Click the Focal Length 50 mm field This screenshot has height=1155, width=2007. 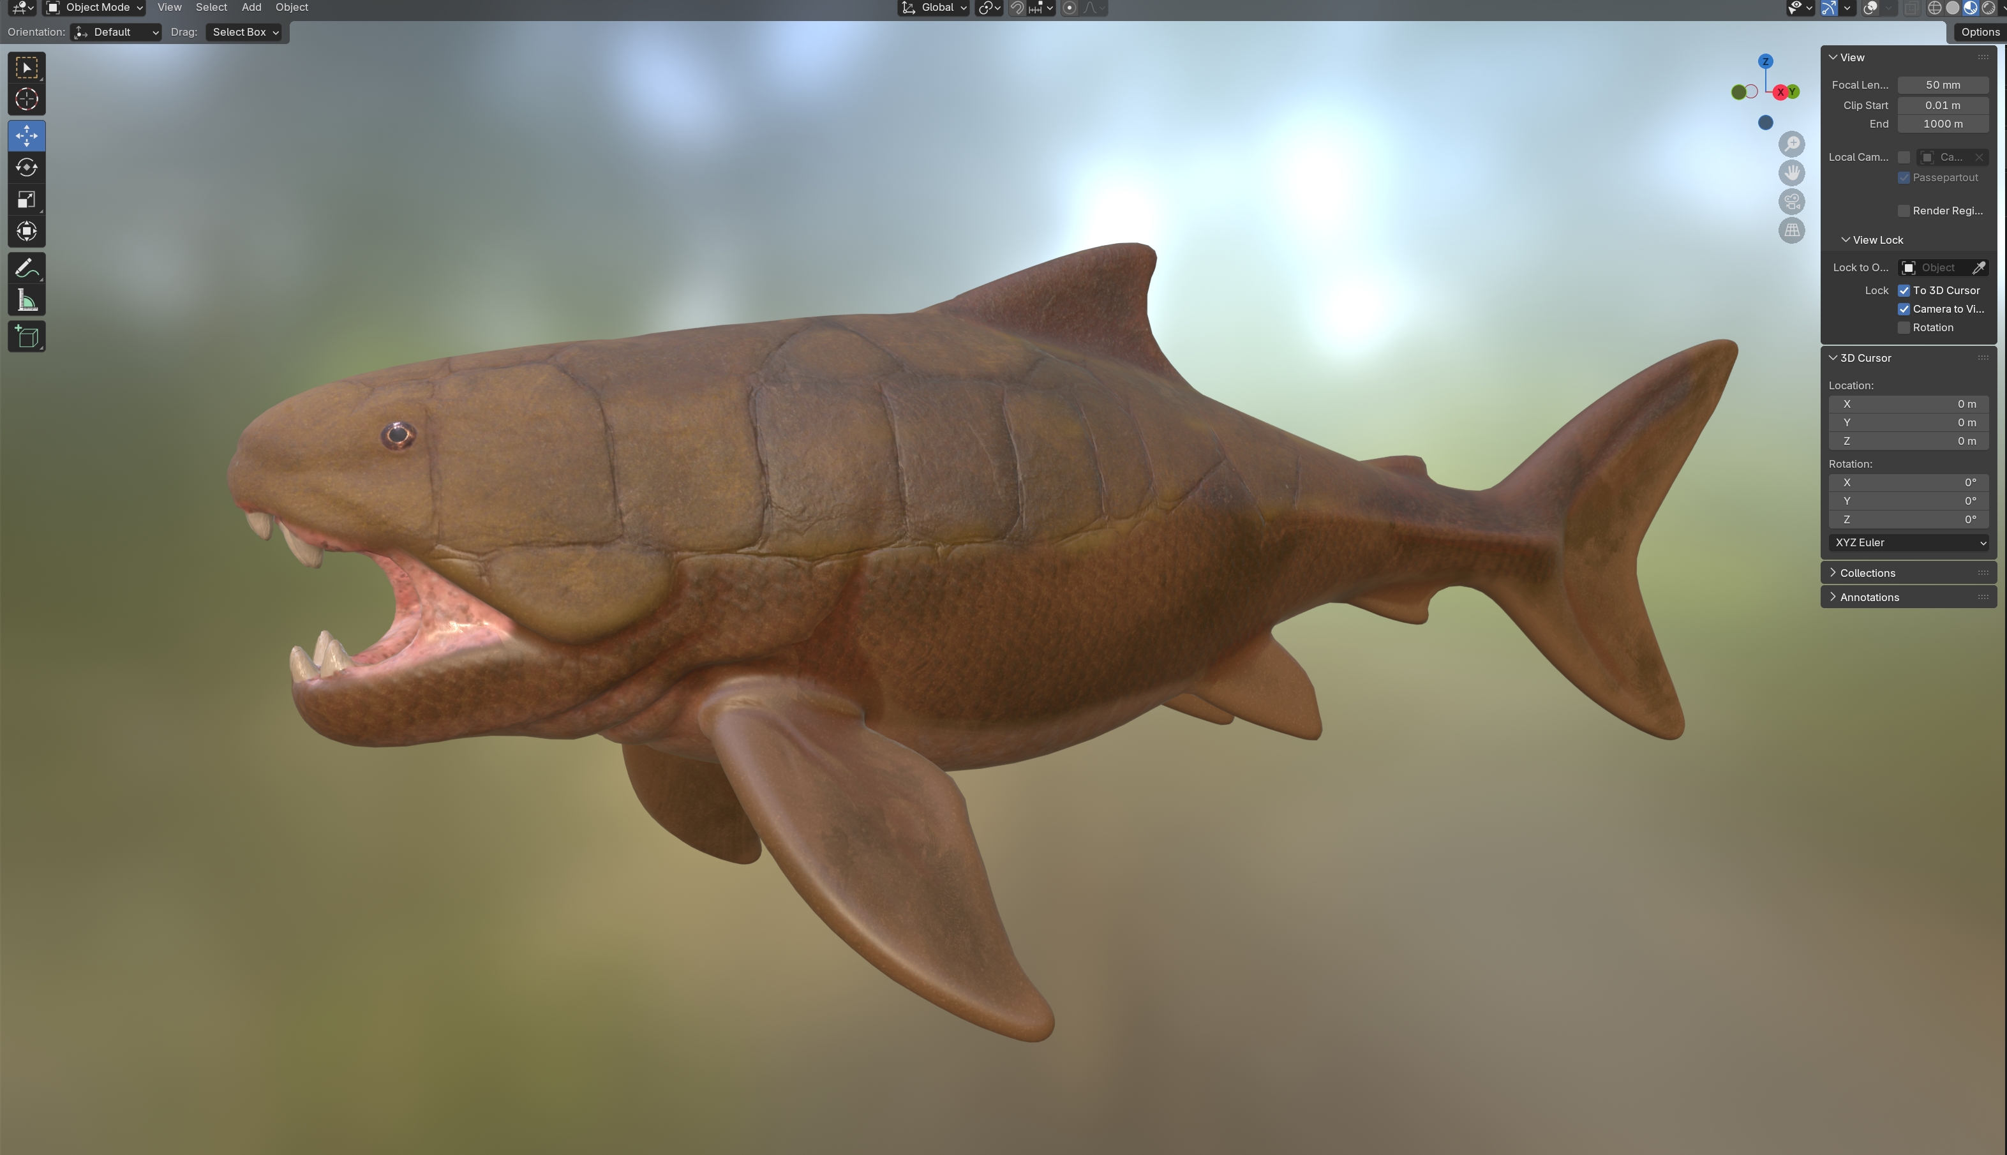pos(1942,85)
